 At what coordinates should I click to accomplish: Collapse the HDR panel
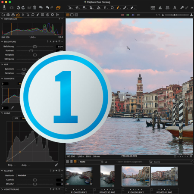2,64
